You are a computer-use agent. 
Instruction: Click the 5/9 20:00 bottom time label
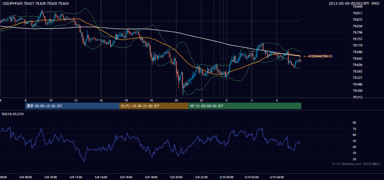(x=176, y=177)
